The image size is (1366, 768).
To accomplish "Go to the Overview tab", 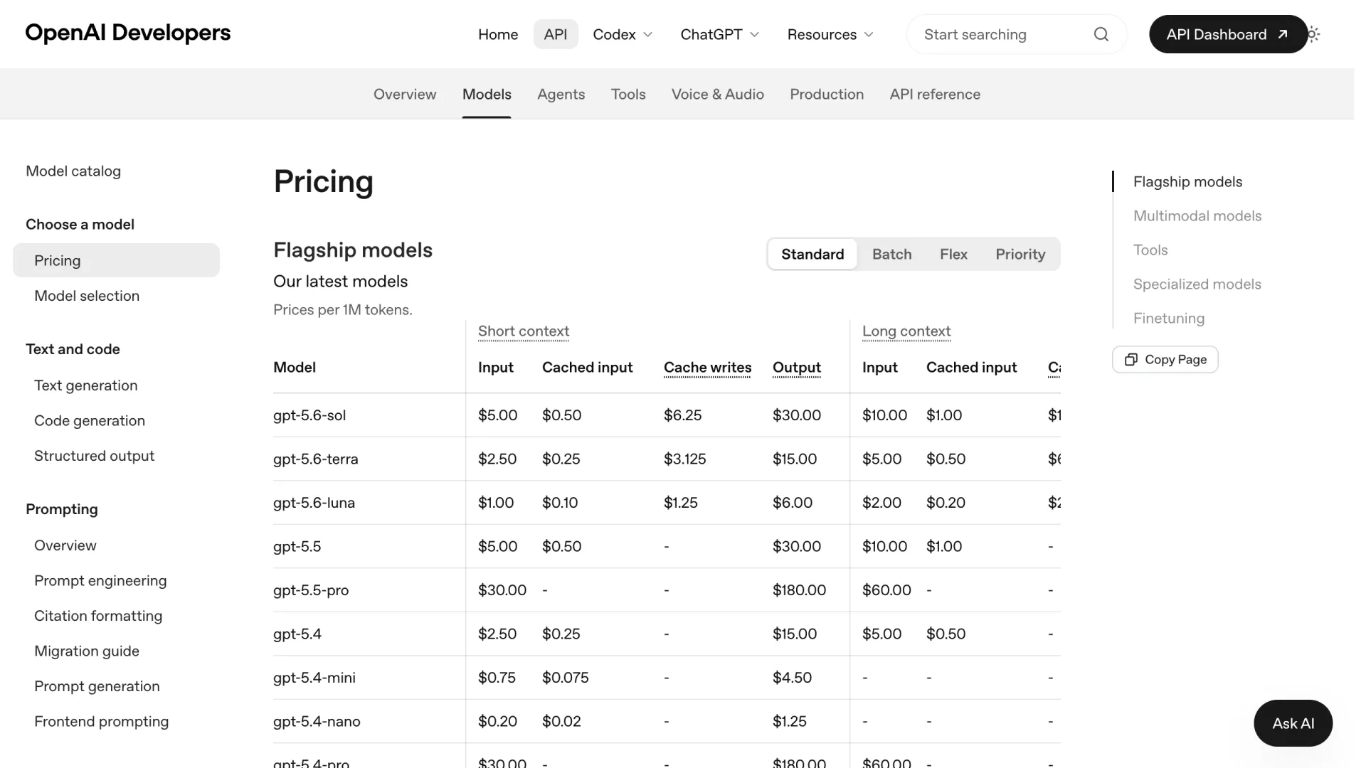I will [x=405, y=94].
